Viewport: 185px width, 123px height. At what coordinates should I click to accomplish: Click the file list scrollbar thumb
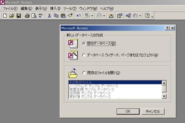click(164, 89)
